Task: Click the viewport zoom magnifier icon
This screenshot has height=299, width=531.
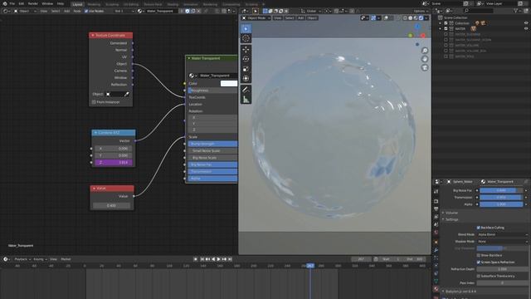Action: tap(425, 51)
